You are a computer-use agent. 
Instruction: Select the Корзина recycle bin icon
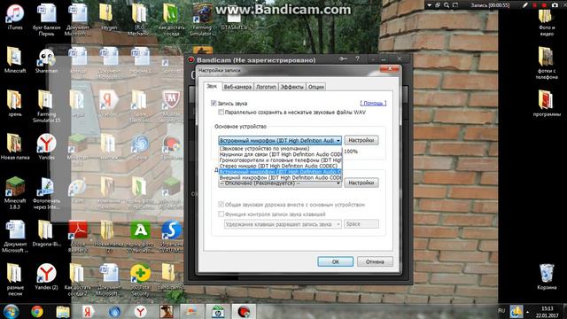[547, 276]
